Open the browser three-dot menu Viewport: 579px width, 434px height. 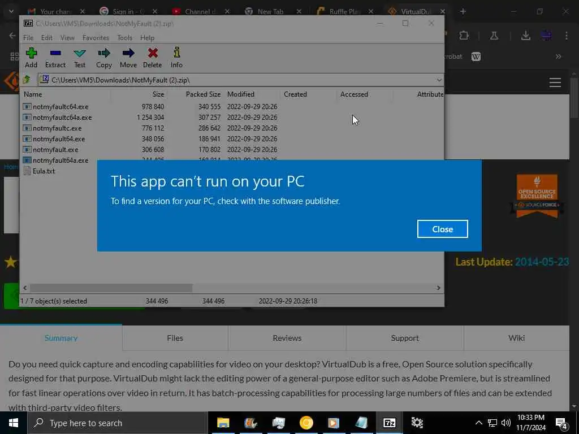(x=567, y=36)
